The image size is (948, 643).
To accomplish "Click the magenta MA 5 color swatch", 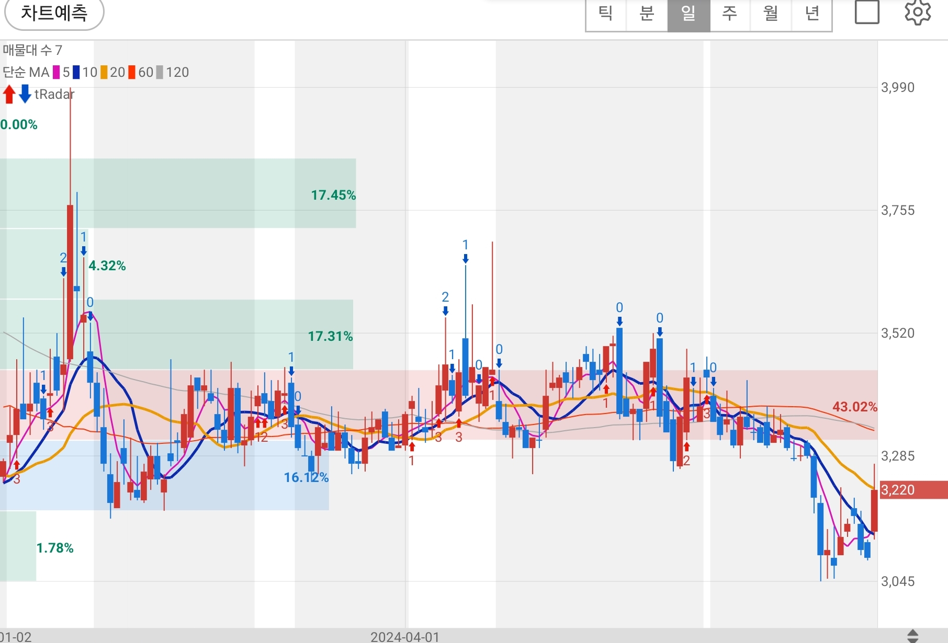I will click(57, 72).
